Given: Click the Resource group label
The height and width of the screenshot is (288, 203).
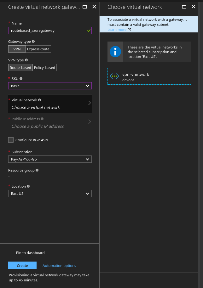Looking at the screenshot, I should [x=21, y=170].
